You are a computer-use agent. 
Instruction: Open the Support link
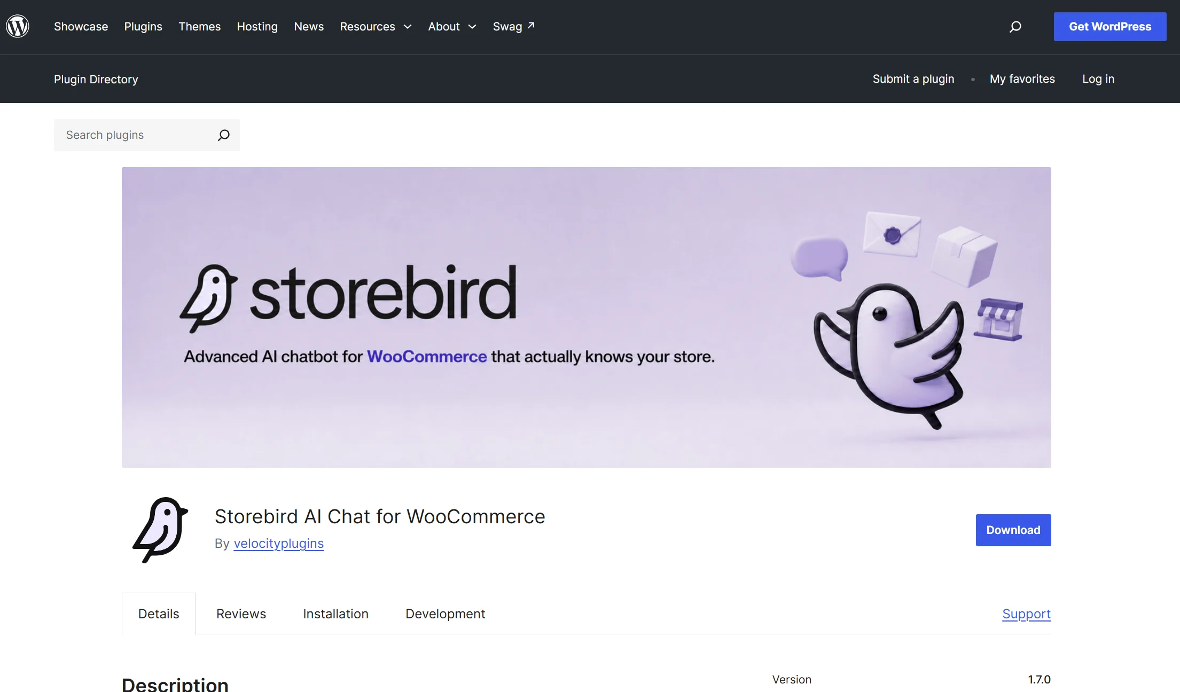coord(1026,614)
